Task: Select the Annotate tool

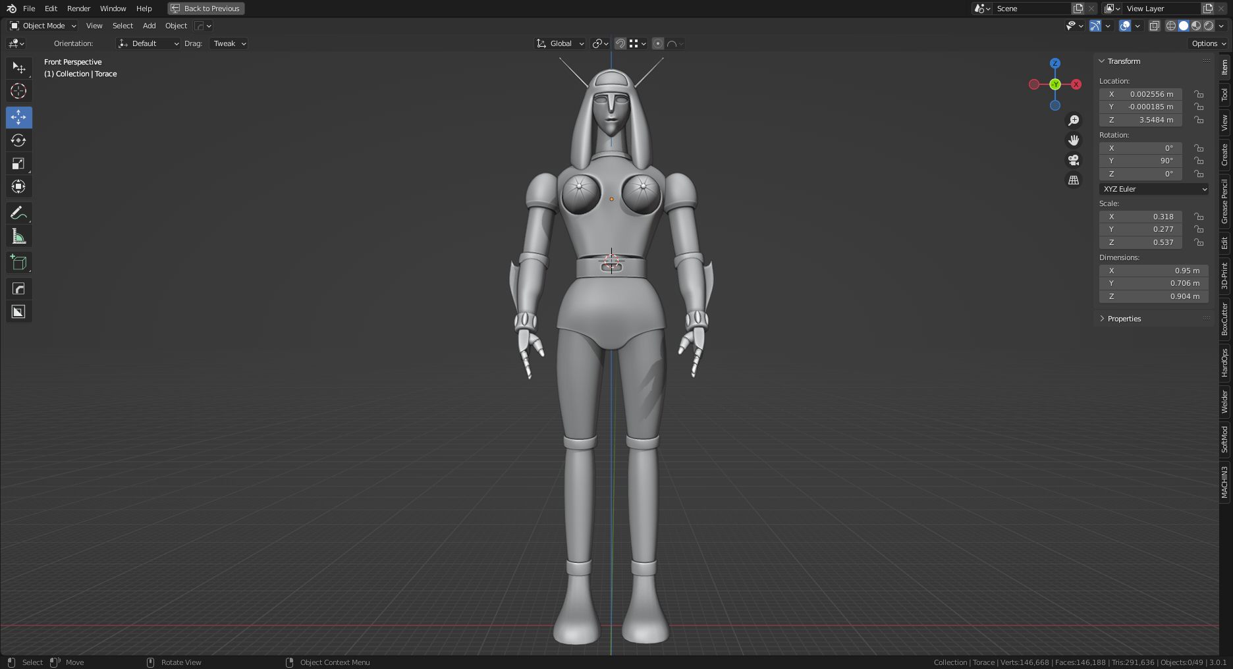Action: pos(18,213)
